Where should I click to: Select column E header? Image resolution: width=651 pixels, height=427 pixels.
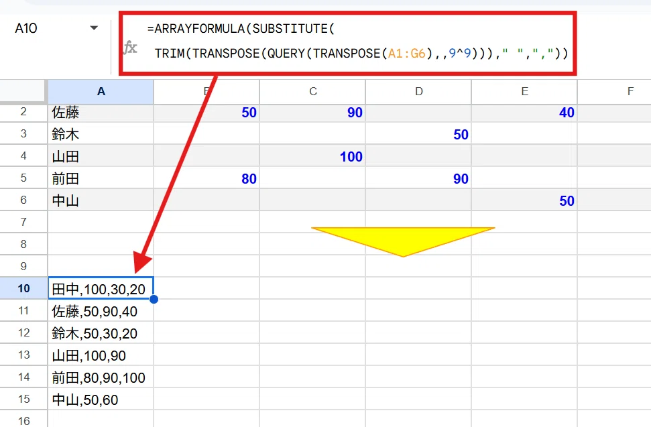[524, 92]
